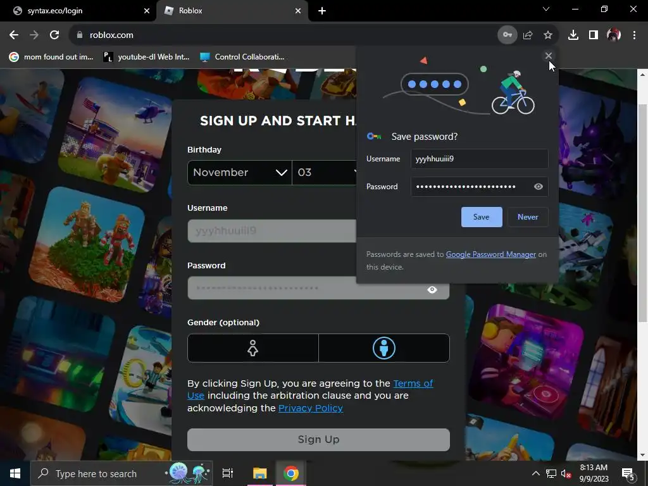The height and width of the screenshot is (486, 648).
Task: Open the Google Password Manager link
Action: (x=490, y=254)
